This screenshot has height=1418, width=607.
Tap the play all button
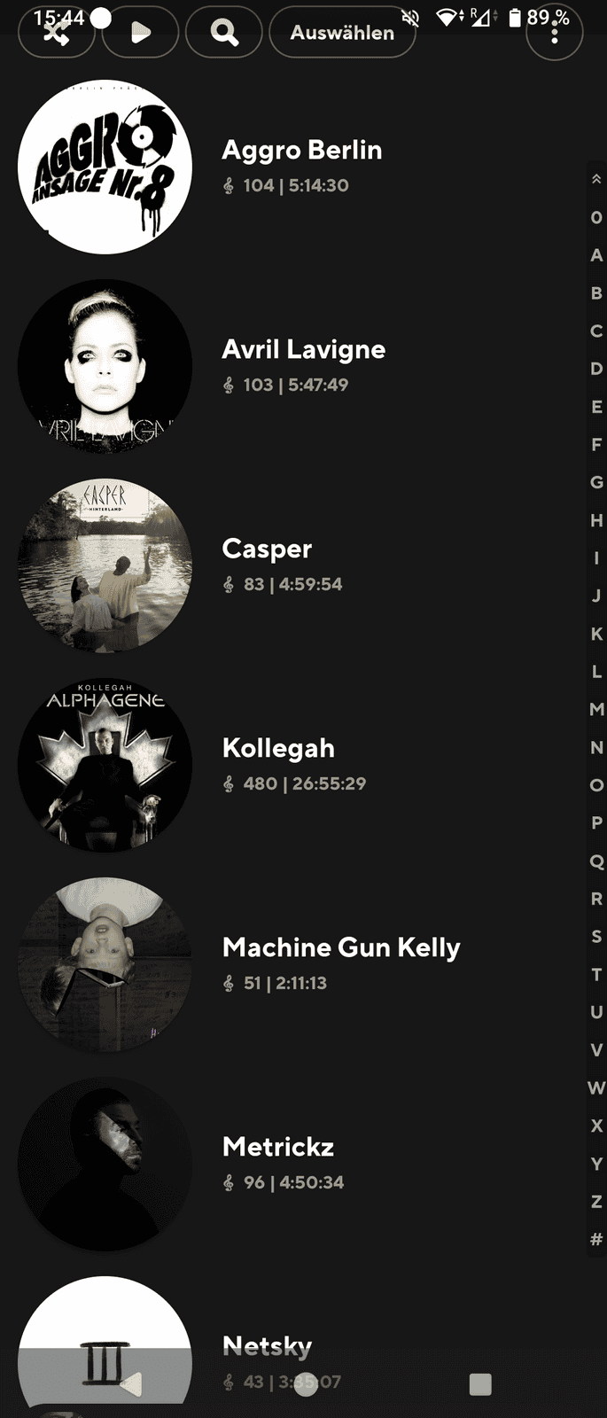click(140, 33)
